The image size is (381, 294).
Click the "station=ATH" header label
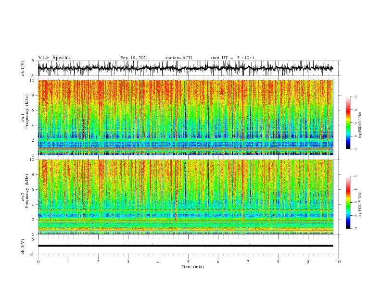coord(178,58)
